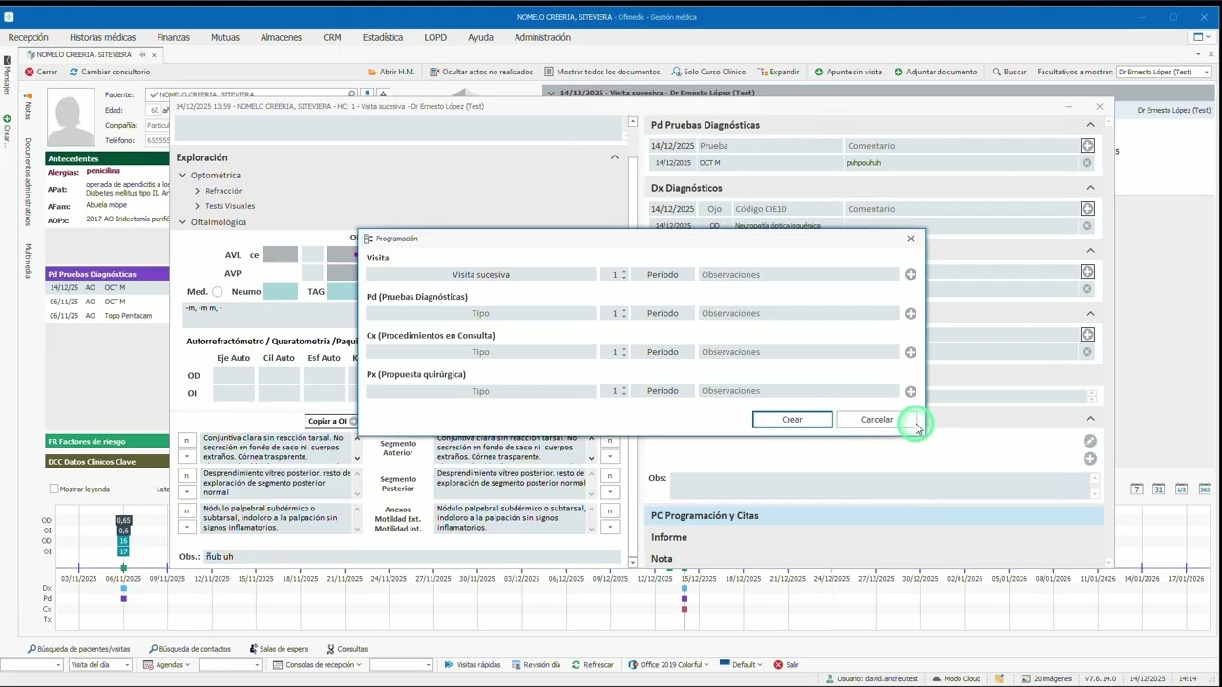
Task: Open the Consolas de recepción dropdown
Action: [x=318, y=665]
